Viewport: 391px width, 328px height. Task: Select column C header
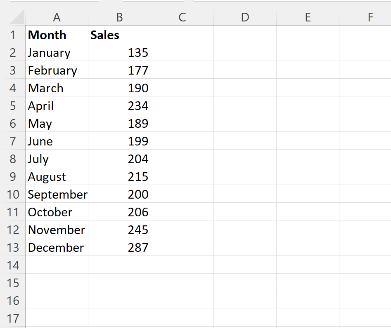(x=182, y=17)
